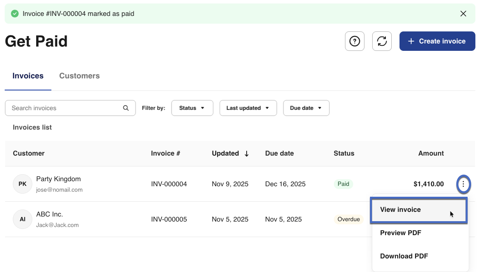Select Preview PDF in context menu
Image resolution: width=482 pixels, height=272 pixels.
pos(400,233)
